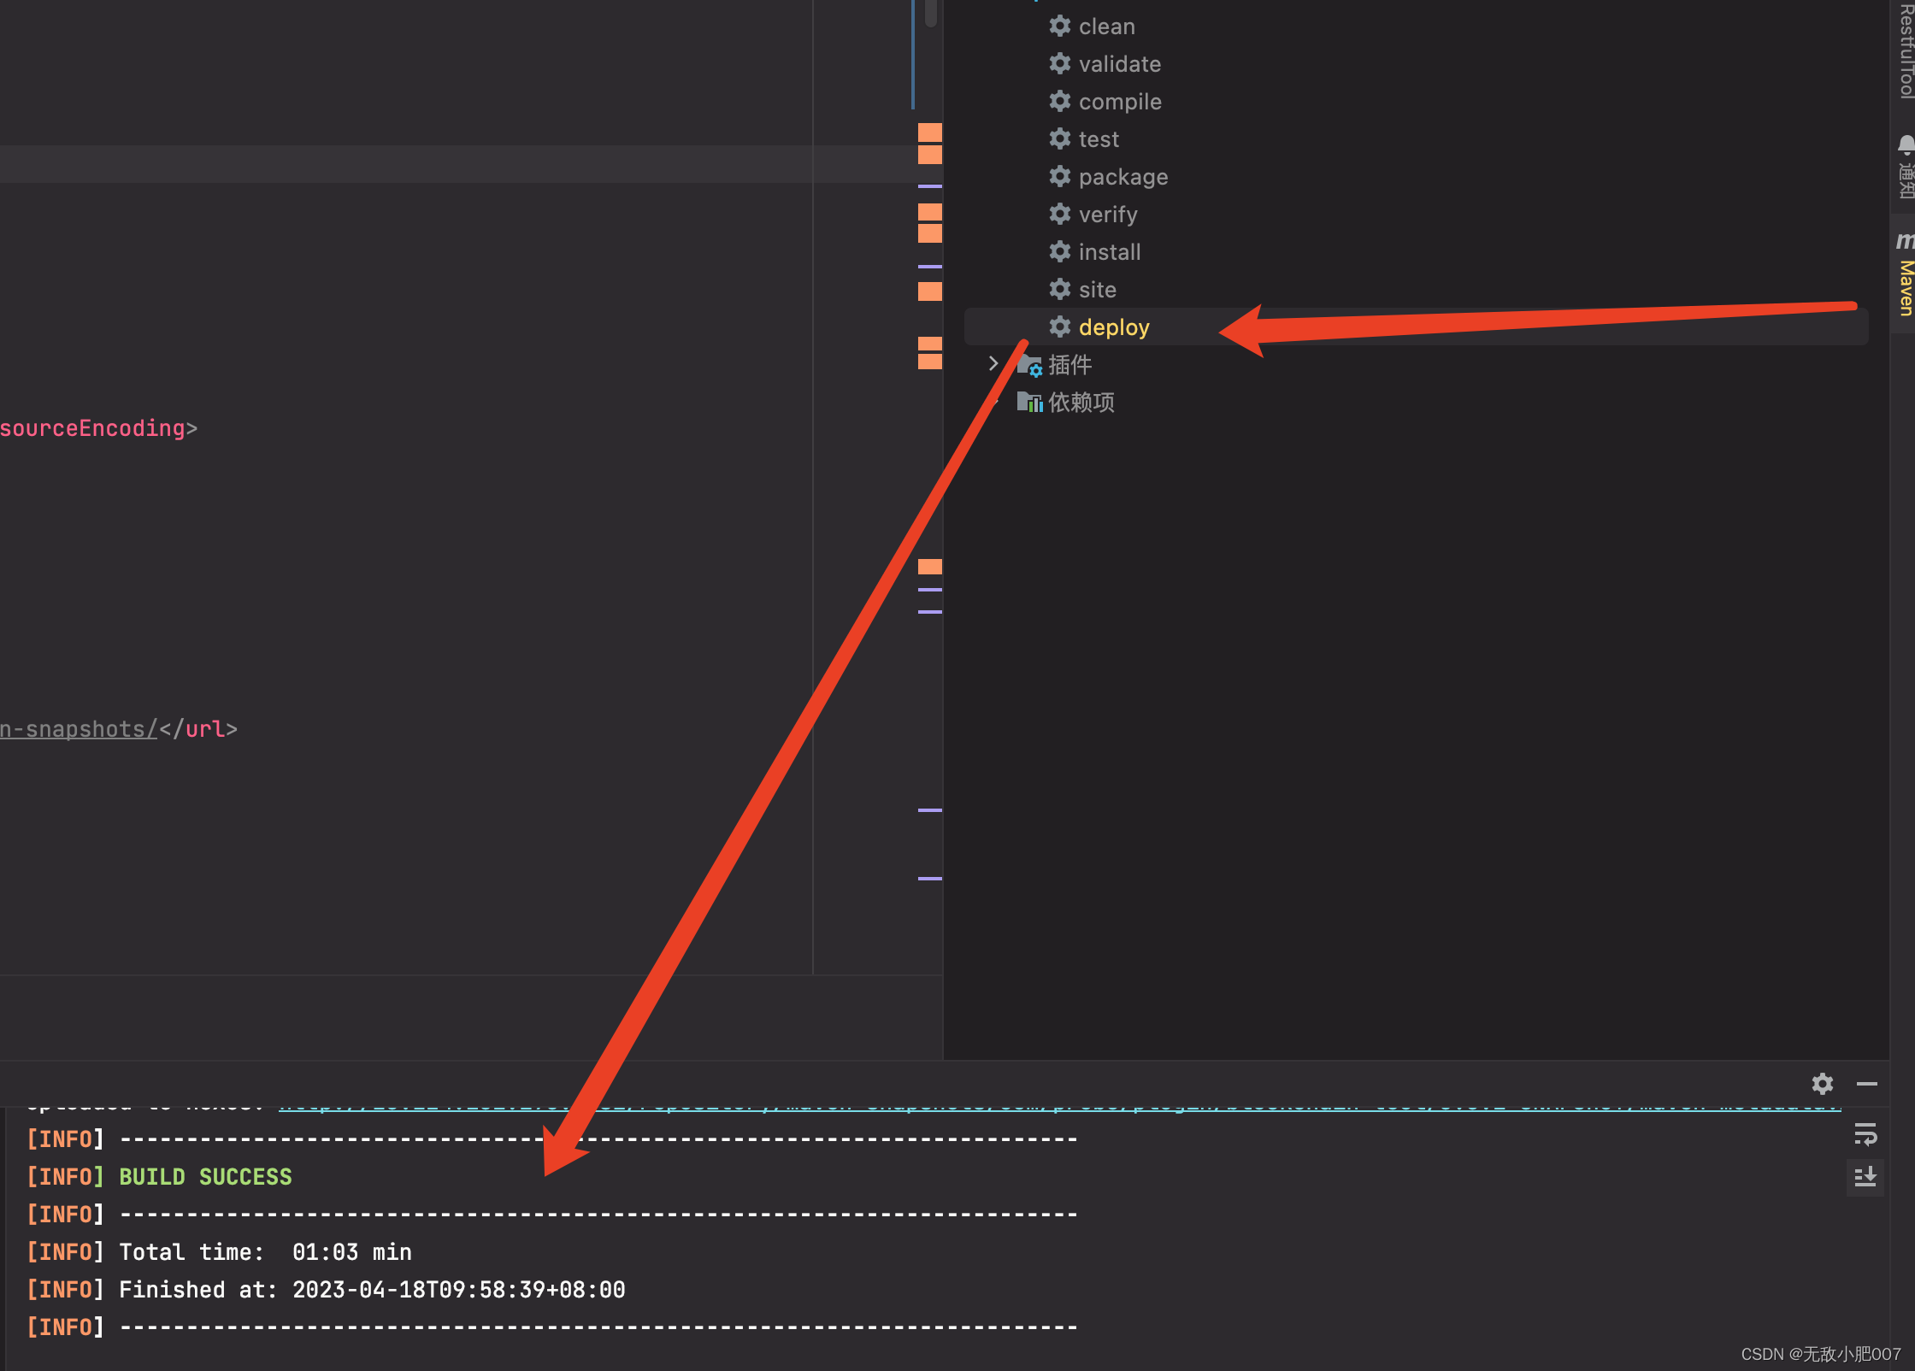The image size is (1915, 1371).
Task: Click the gear icon beside verify
Action: [1060, 215]
